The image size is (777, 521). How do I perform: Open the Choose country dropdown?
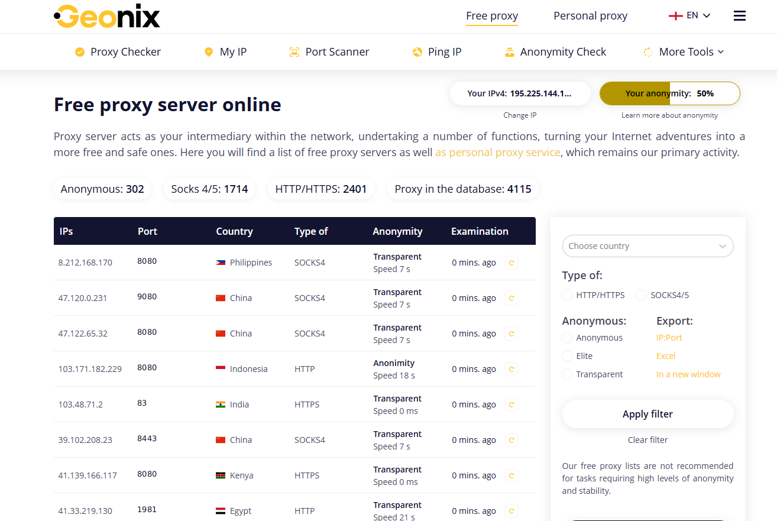[x=647, y=246]
